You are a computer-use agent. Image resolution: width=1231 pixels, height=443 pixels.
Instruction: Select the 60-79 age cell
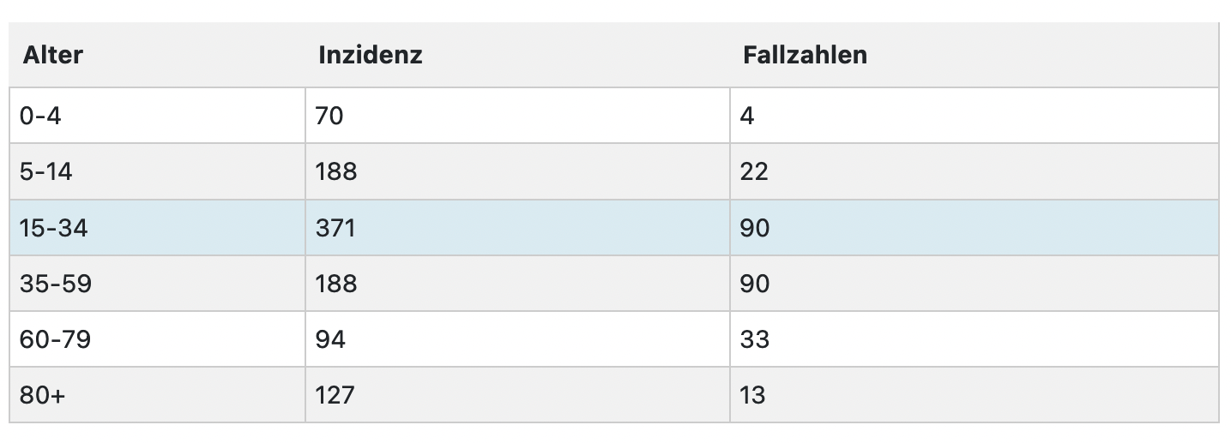pyautogui.click(x=158, y=339)
